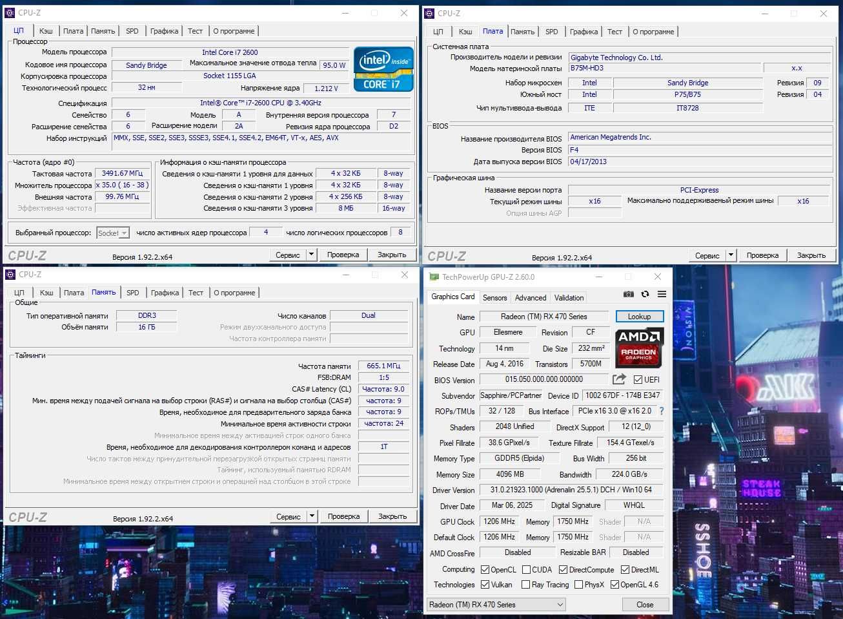Toggle DirectML checkbox
Screen dimensions: 843x619
[x=625, y=569]
